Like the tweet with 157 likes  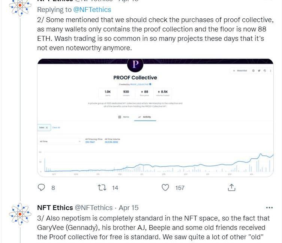pyautogui.click(x=165, y=188)
